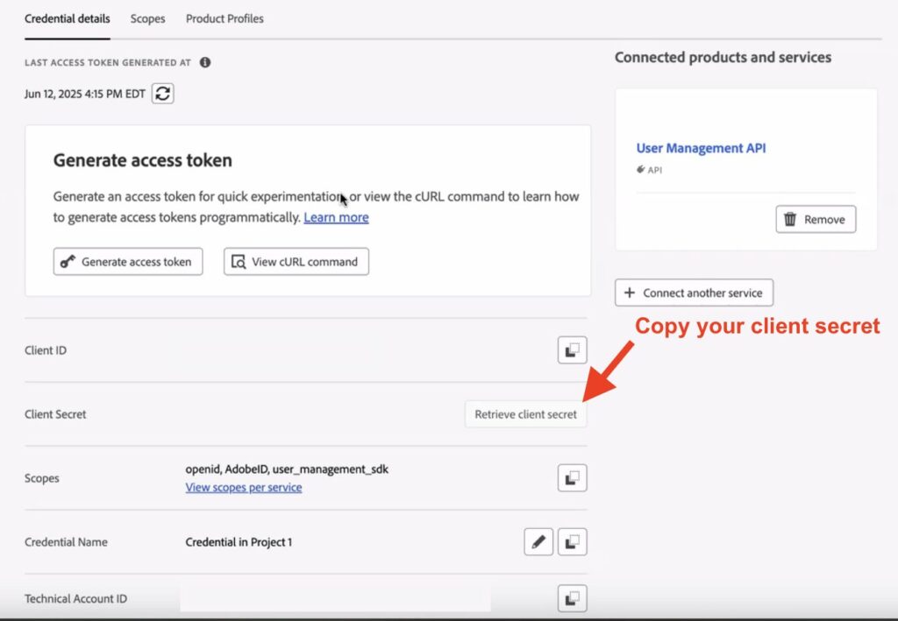Switch to the Credential details tab

click(x=68, y=18)
